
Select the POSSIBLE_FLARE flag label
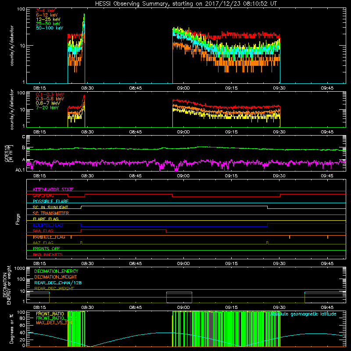point(50,201)
